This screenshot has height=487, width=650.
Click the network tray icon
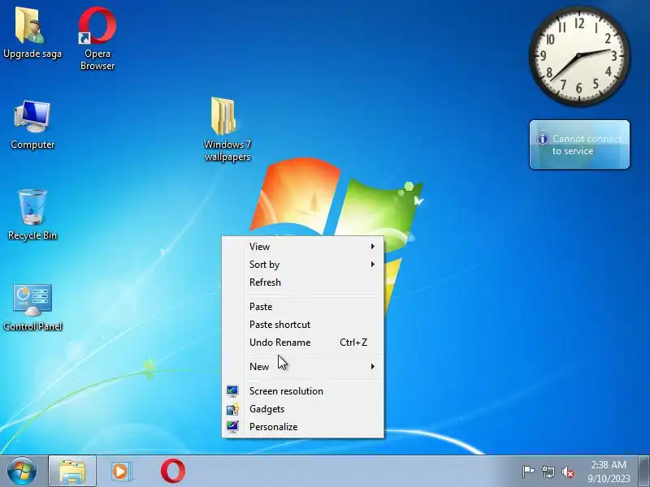[548, 472]
